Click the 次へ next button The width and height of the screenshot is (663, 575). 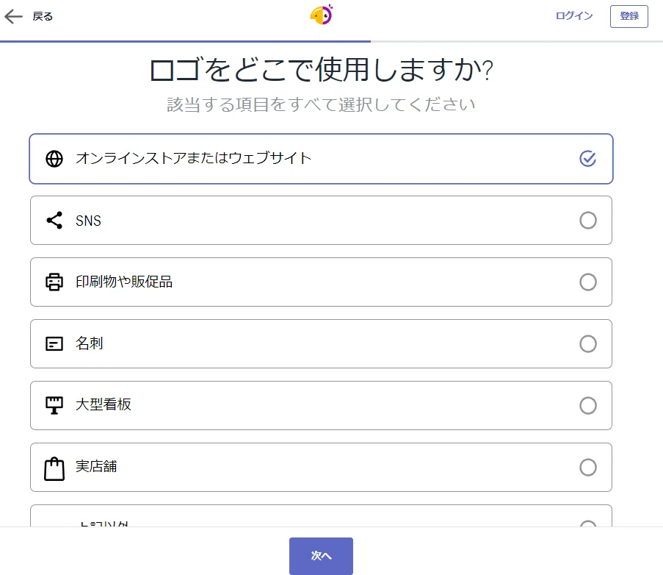coord(321,556)
